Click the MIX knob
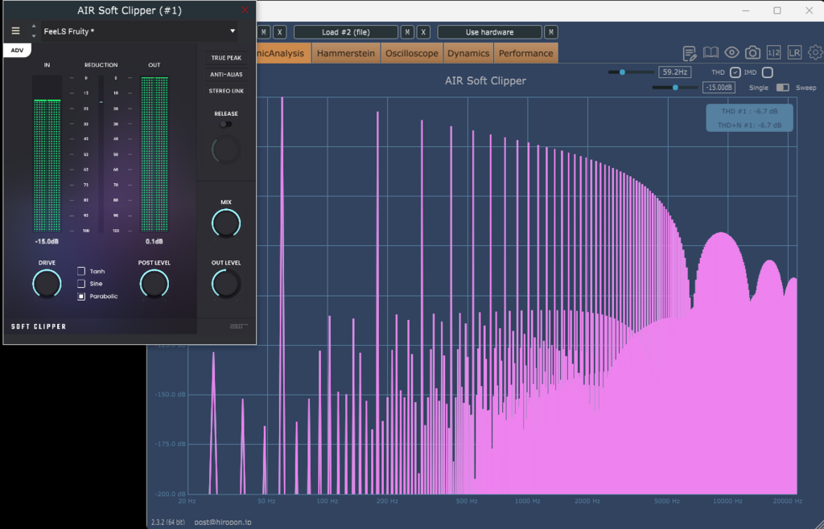Screen dimensions: 824x529 pyautogui.click(x=226, y=223)
